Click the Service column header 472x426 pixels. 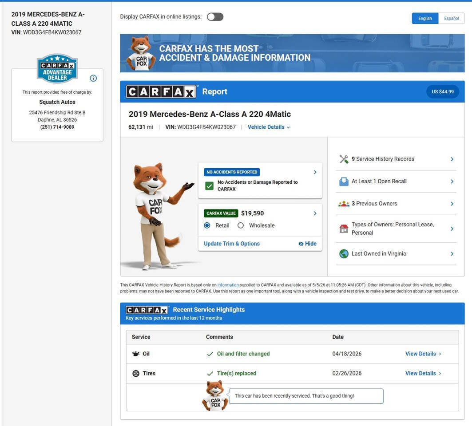(x=141, y=337)
